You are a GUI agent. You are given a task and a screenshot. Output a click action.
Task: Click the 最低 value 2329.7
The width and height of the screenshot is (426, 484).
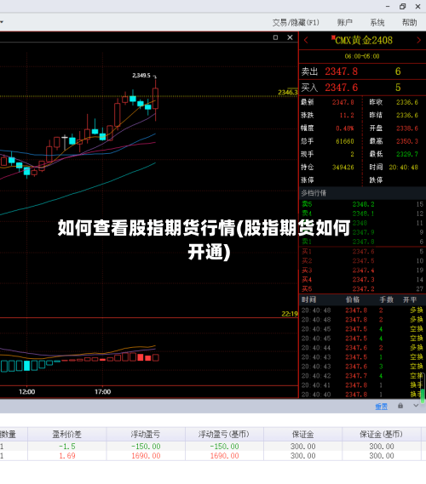[407, 154]
